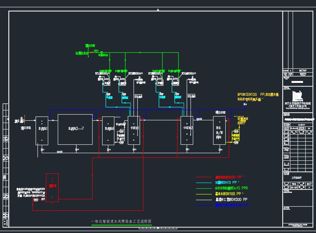Select the white DN200 PP legend text
This screenshot has height=233, width=316.
(231, 199)
